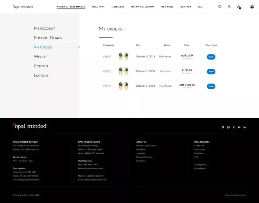This screenshot has width=259, height=203.
Task: Open order #4908 link
Action: click(107, 86)
